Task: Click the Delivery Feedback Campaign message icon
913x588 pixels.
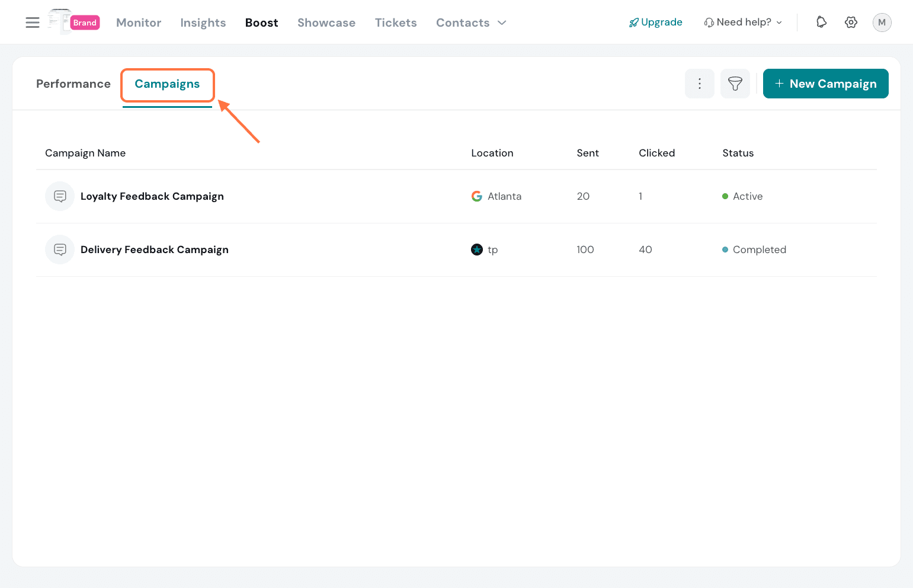Action: (59, 250)
